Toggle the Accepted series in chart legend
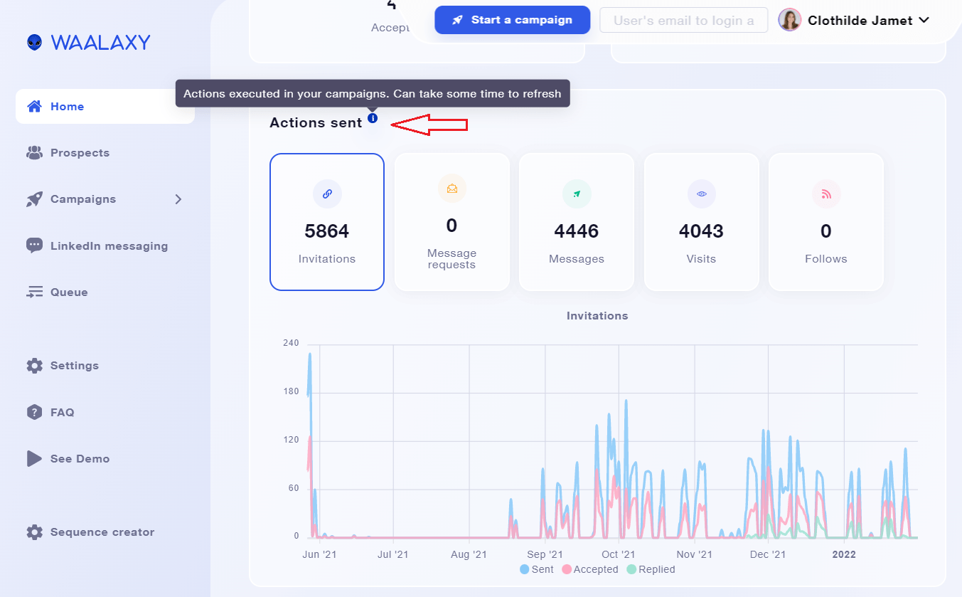Viewport: 962px width, 597px height. (x=590, y=569)
